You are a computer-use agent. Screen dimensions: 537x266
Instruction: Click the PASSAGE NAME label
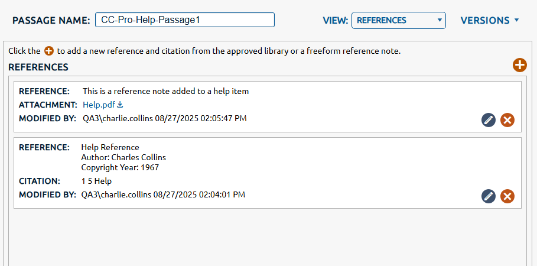51,20
